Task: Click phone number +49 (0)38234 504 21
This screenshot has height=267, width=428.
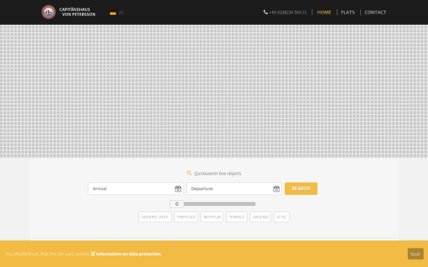Action: 287,12
